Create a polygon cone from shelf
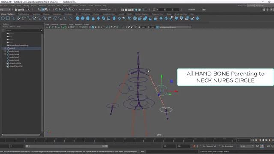The height and width of the screenshot is (154, 274). [x=93, y=18]
